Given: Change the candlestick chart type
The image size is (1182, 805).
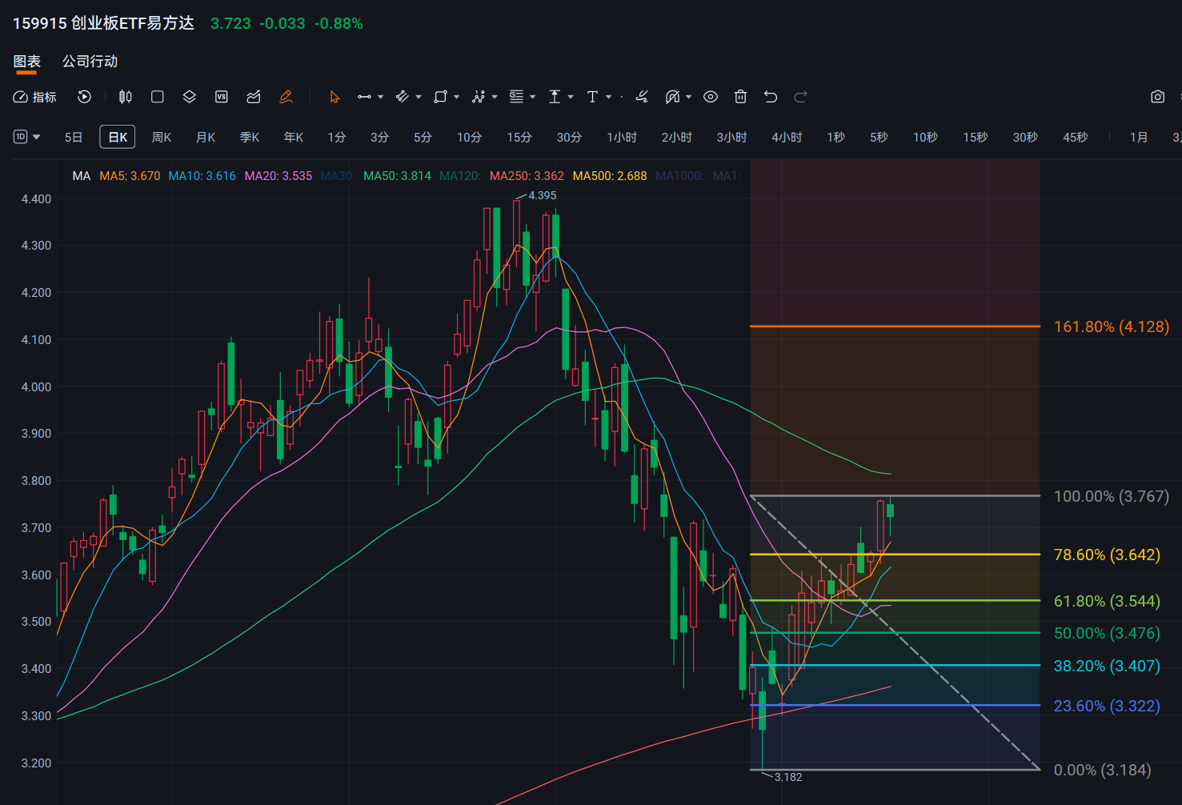Looking at the screenshot, I should pos(126,97).
